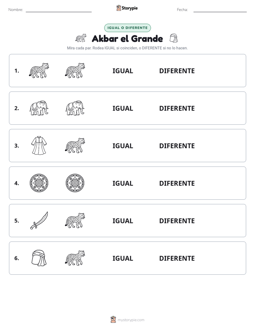Image resolution: width=255 pixels, height=330 pixels.
Task: Choose DIFERENTE for row 6
Action: [x=177, y=258]
